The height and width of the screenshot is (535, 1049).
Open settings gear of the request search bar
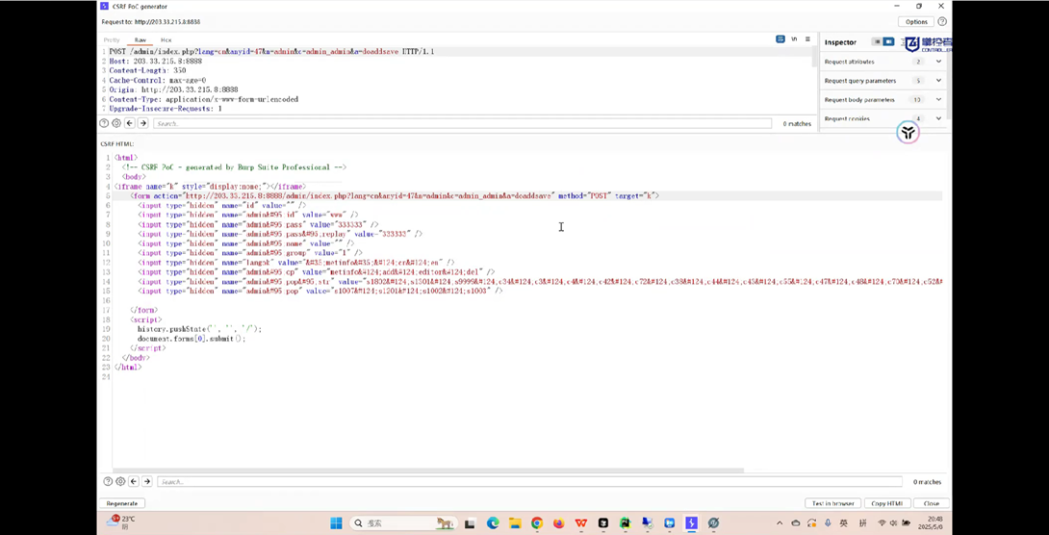(x=116, y=123)
